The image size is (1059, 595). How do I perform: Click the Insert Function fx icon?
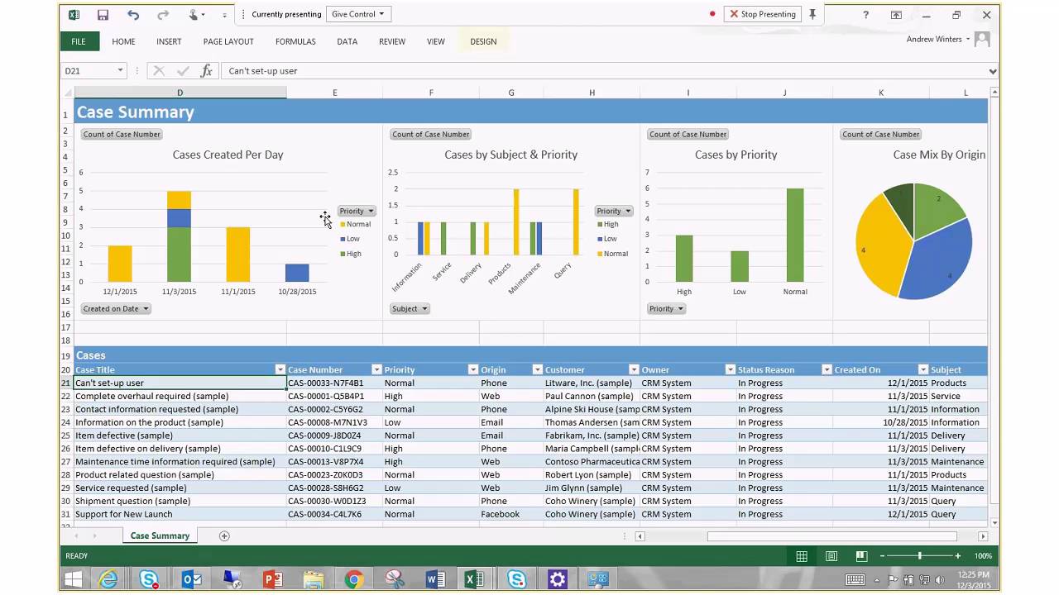click(x=207, y=71)
